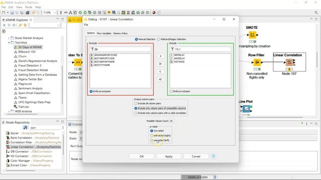
Task: Select Manual Selection radio button
Action: click(136, 39)
